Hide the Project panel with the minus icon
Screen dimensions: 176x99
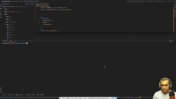point(34,4)
